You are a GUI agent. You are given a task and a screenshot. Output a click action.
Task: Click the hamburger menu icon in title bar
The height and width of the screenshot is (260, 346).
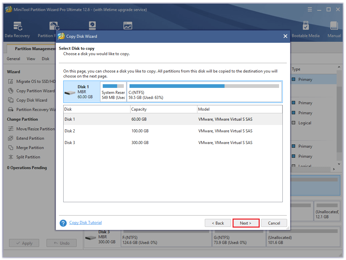coord(310,9)
